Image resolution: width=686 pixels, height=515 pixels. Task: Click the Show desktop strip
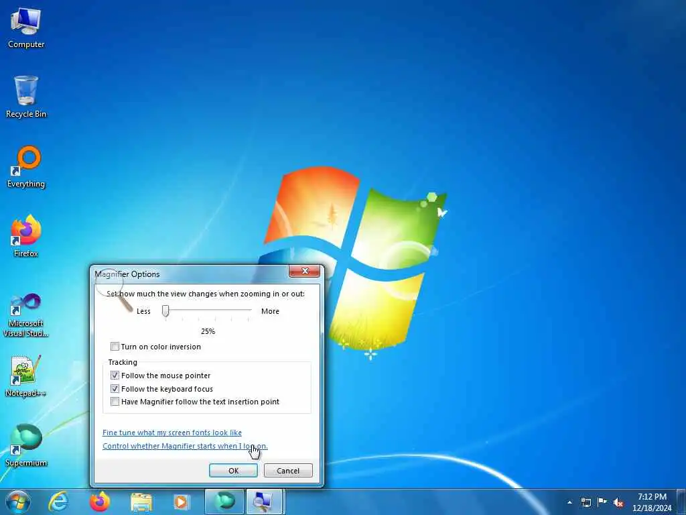(x=681, y=502)
